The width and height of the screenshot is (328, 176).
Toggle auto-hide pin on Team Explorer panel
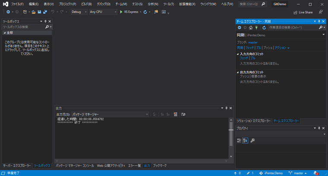(x=319, y=21)
